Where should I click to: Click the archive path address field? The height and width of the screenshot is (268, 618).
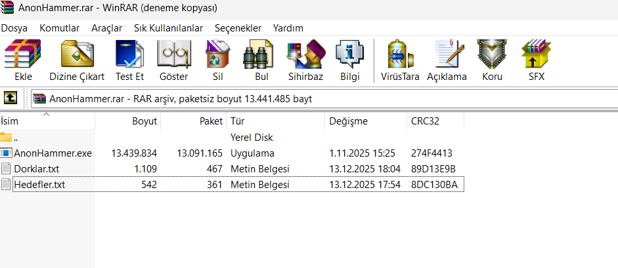point(324,98)
